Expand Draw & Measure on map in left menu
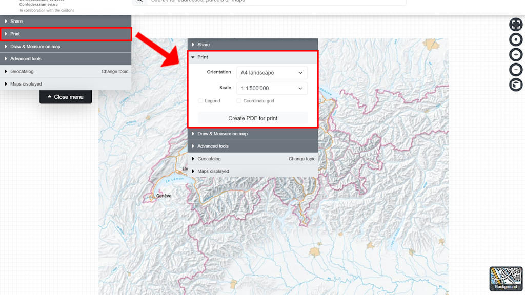 coord(35,47)
